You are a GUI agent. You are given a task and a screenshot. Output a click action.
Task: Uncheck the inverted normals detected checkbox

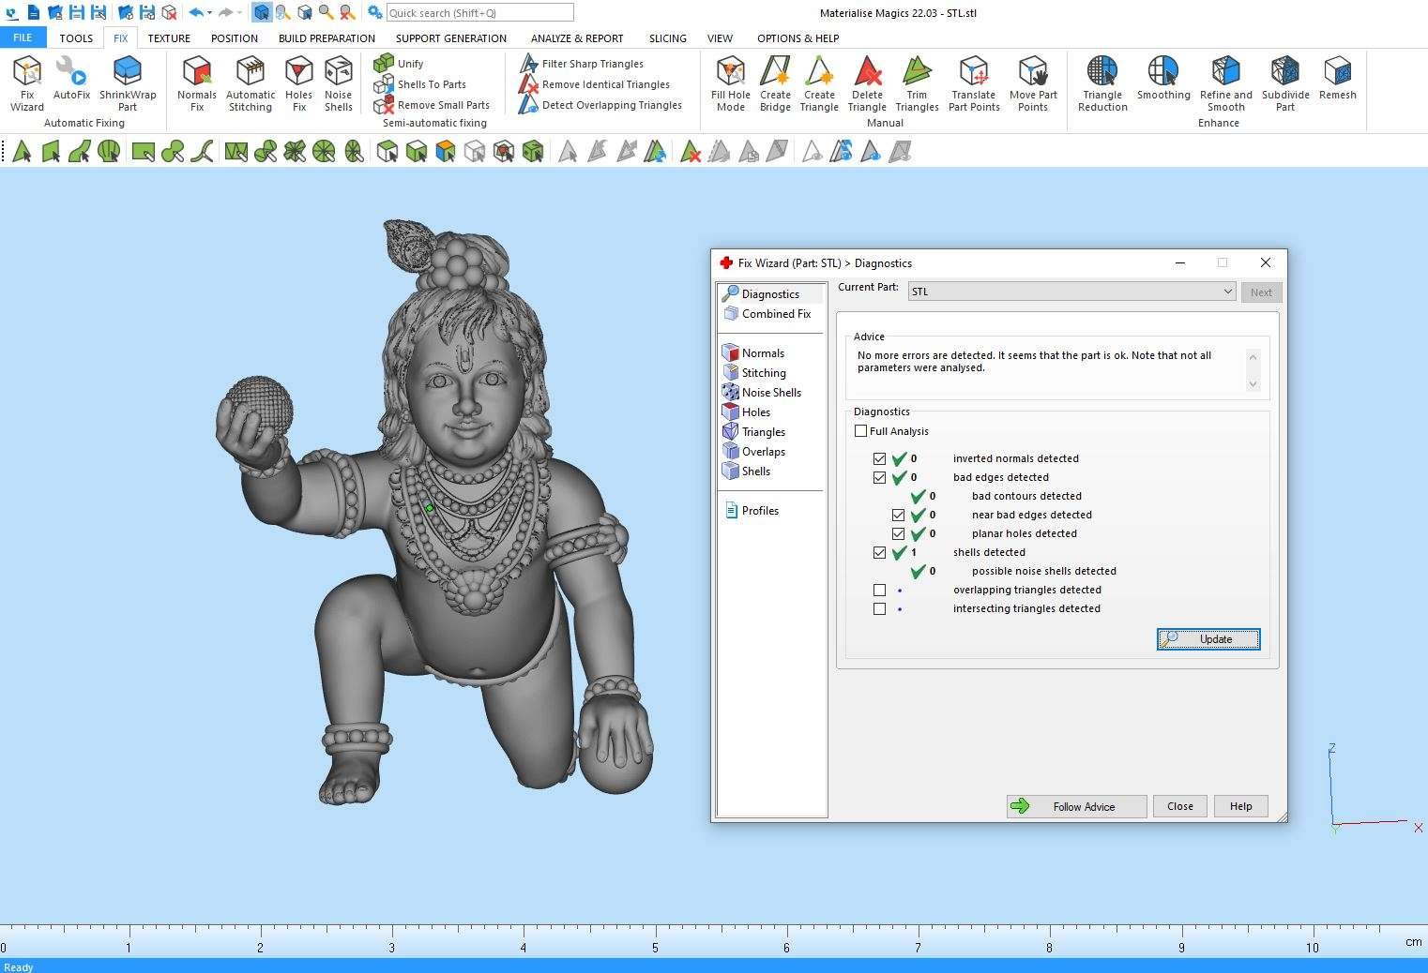(879, 459)
